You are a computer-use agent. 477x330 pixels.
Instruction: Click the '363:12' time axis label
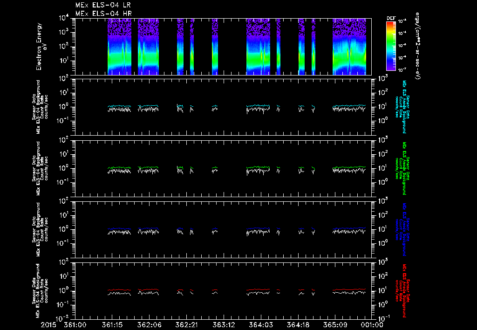[x=224, y=325]
